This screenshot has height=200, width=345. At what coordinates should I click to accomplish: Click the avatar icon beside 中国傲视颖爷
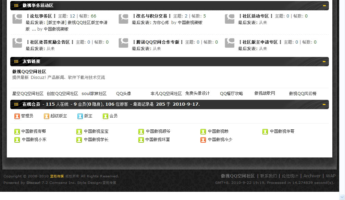click(141, 132)
